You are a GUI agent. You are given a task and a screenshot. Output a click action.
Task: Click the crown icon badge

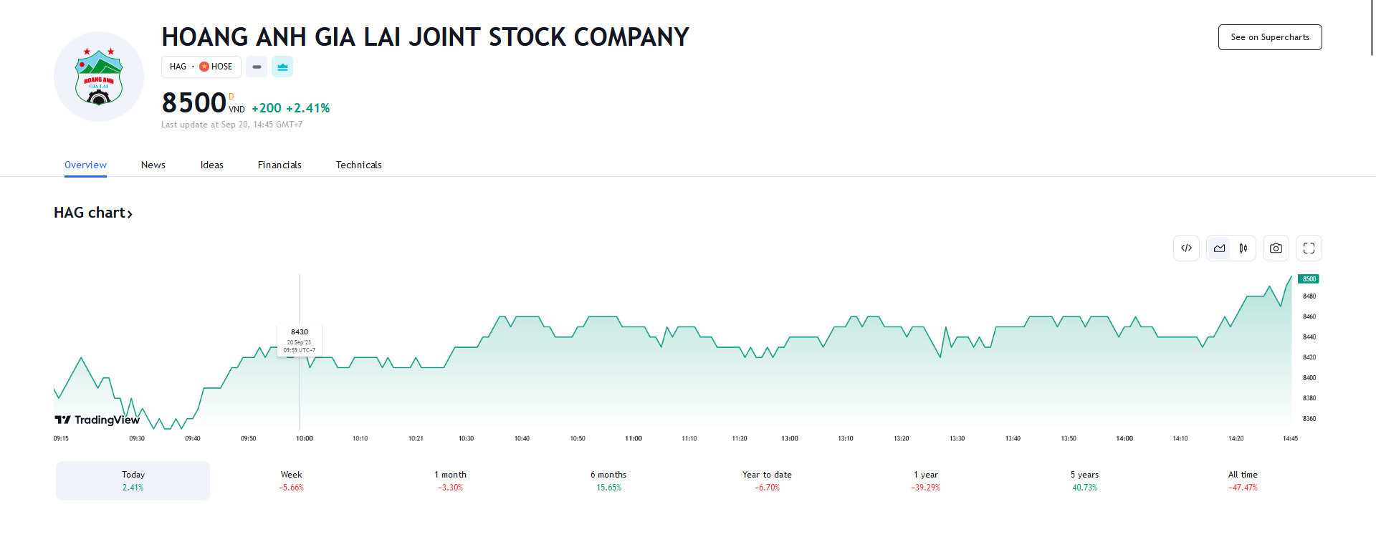click(282, 67)
